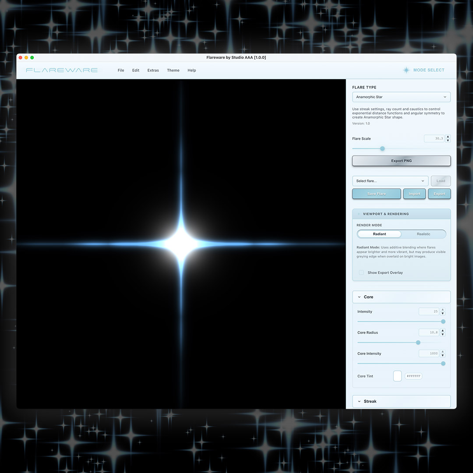473x473 pixels.
Task: Open the Theme menu
Action: click(173, 70)
